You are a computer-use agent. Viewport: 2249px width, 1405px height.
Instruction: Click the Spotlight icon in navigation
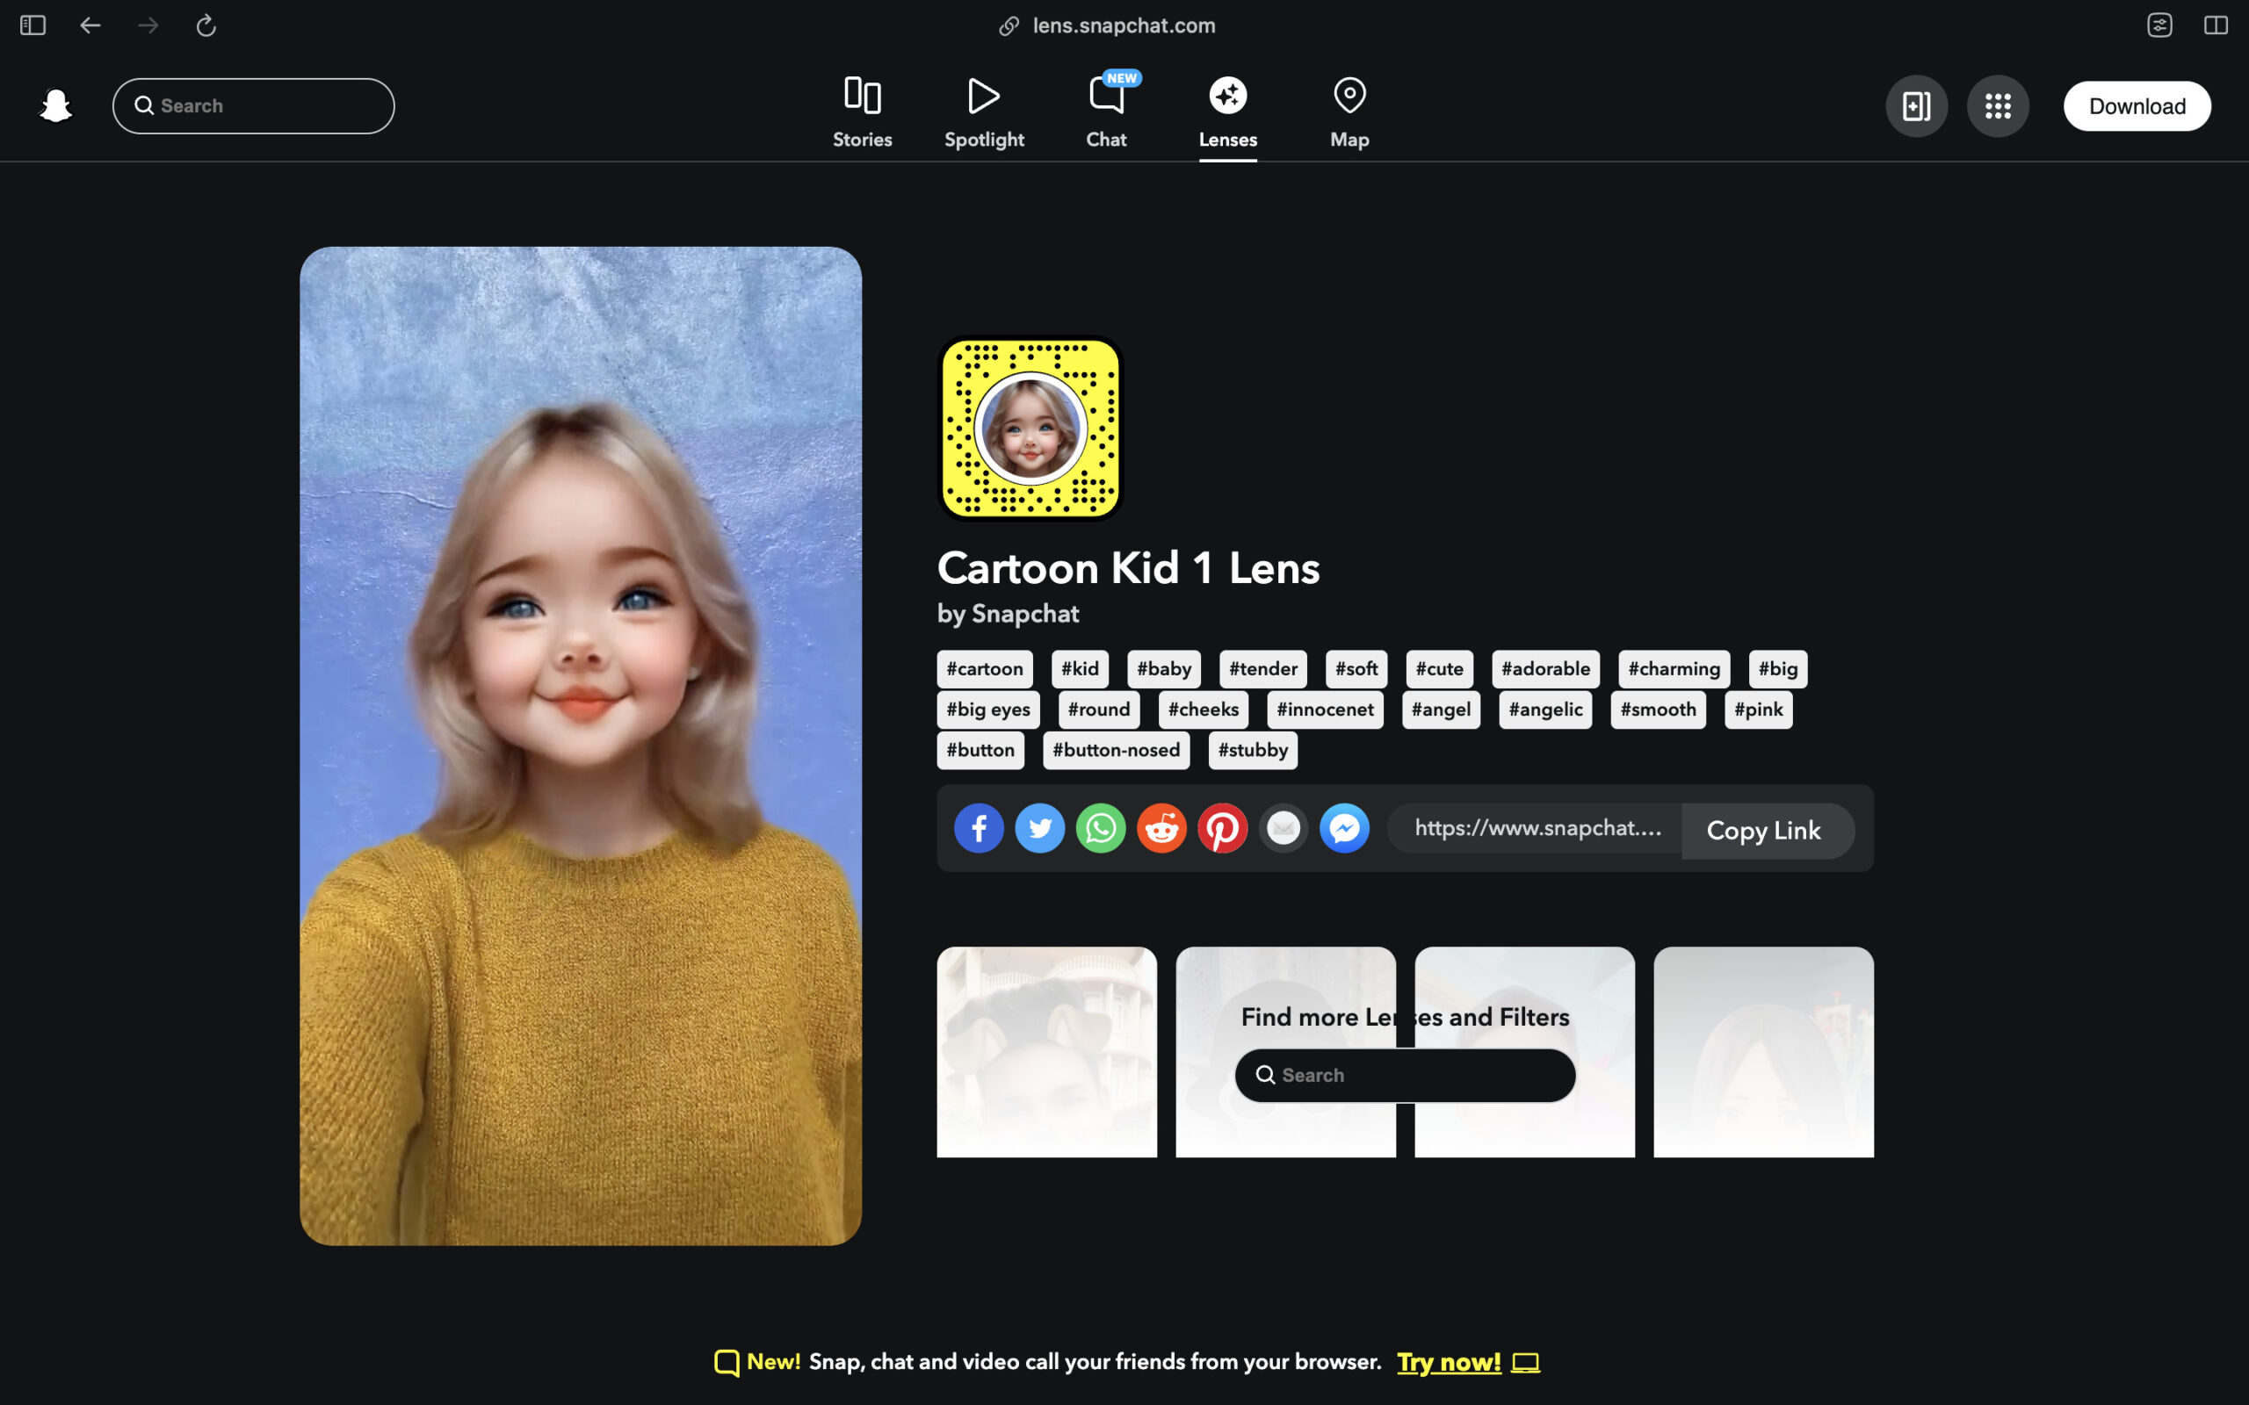pos(985,105)
